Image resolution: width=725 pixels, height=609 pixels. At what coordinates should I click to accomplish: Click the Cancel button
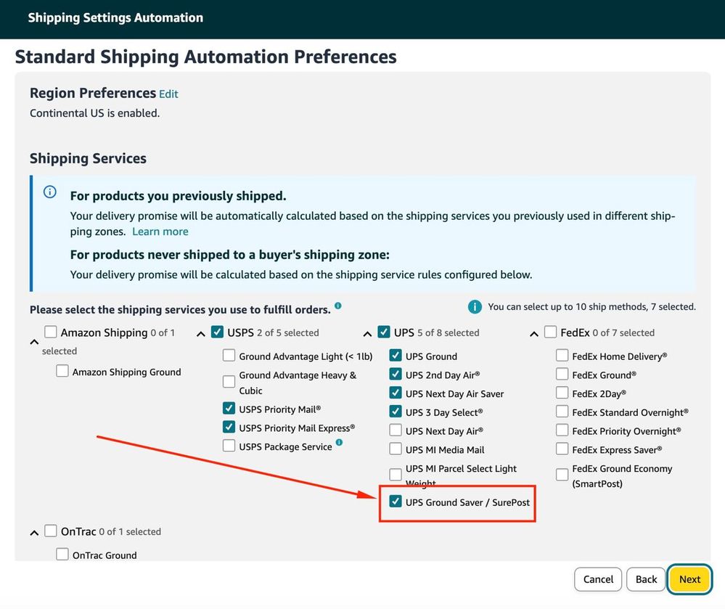(598, 579)
